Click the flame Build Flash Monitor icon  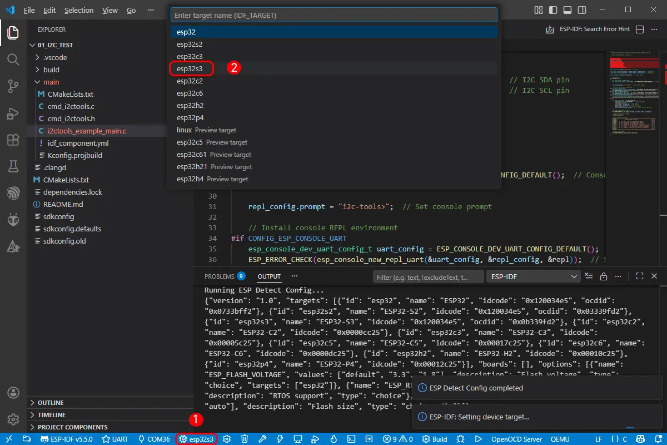333,439
